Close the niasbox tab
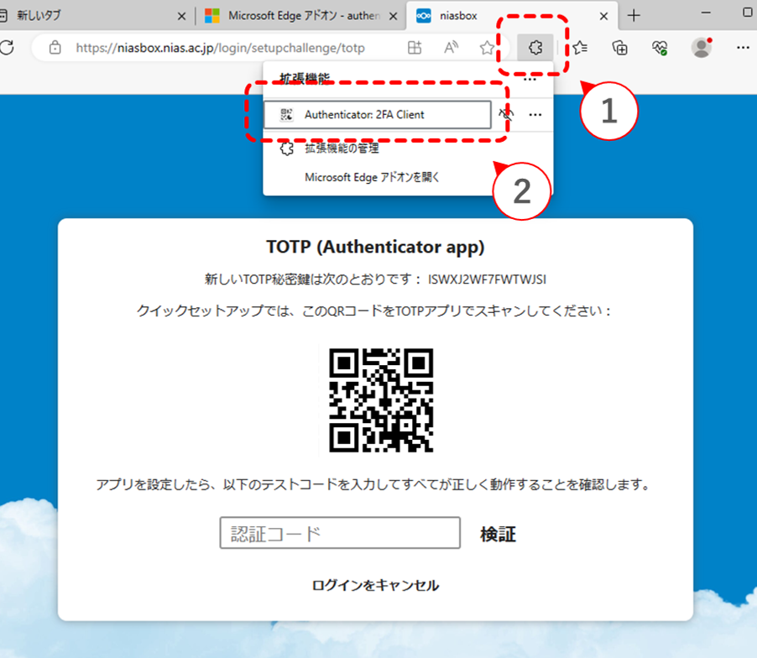The width and height of the screenshot is (757, 658). tap(603, 16)
